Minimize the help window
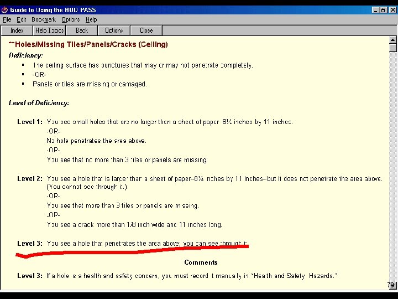The width and height of the screenshot is (398, 299). click(x=376, y=10)
